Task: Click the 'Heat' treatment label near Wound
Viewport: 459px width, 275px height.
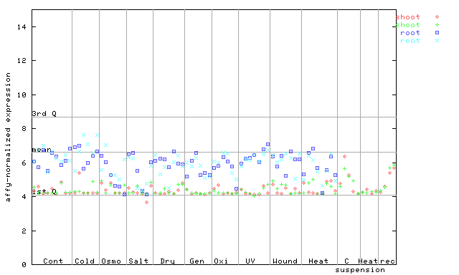Action: pyautogui.click(x=318, y=261)
